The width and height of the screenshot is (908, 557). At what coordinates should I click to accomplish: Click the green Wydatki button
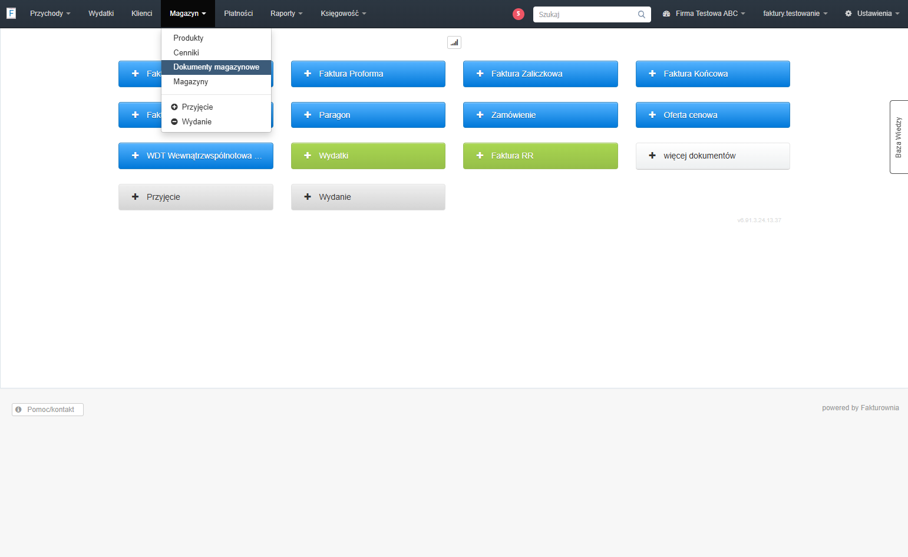click(368, 156)
